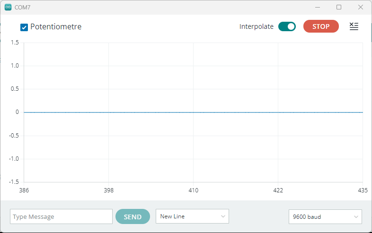Close the COM7 serial plotter window
372x233 pixels.
[361, 7]
